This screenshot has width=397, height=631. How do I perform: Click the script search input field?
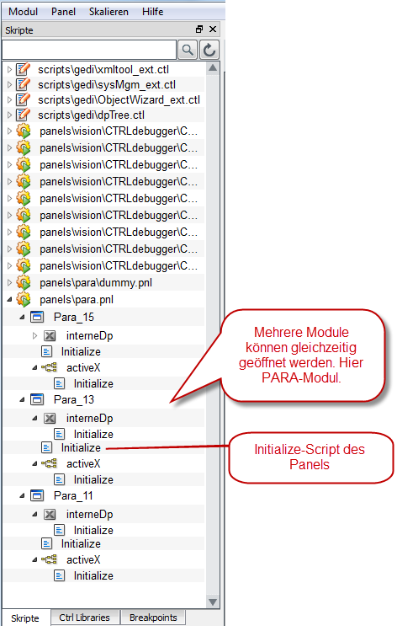[89, 50]
